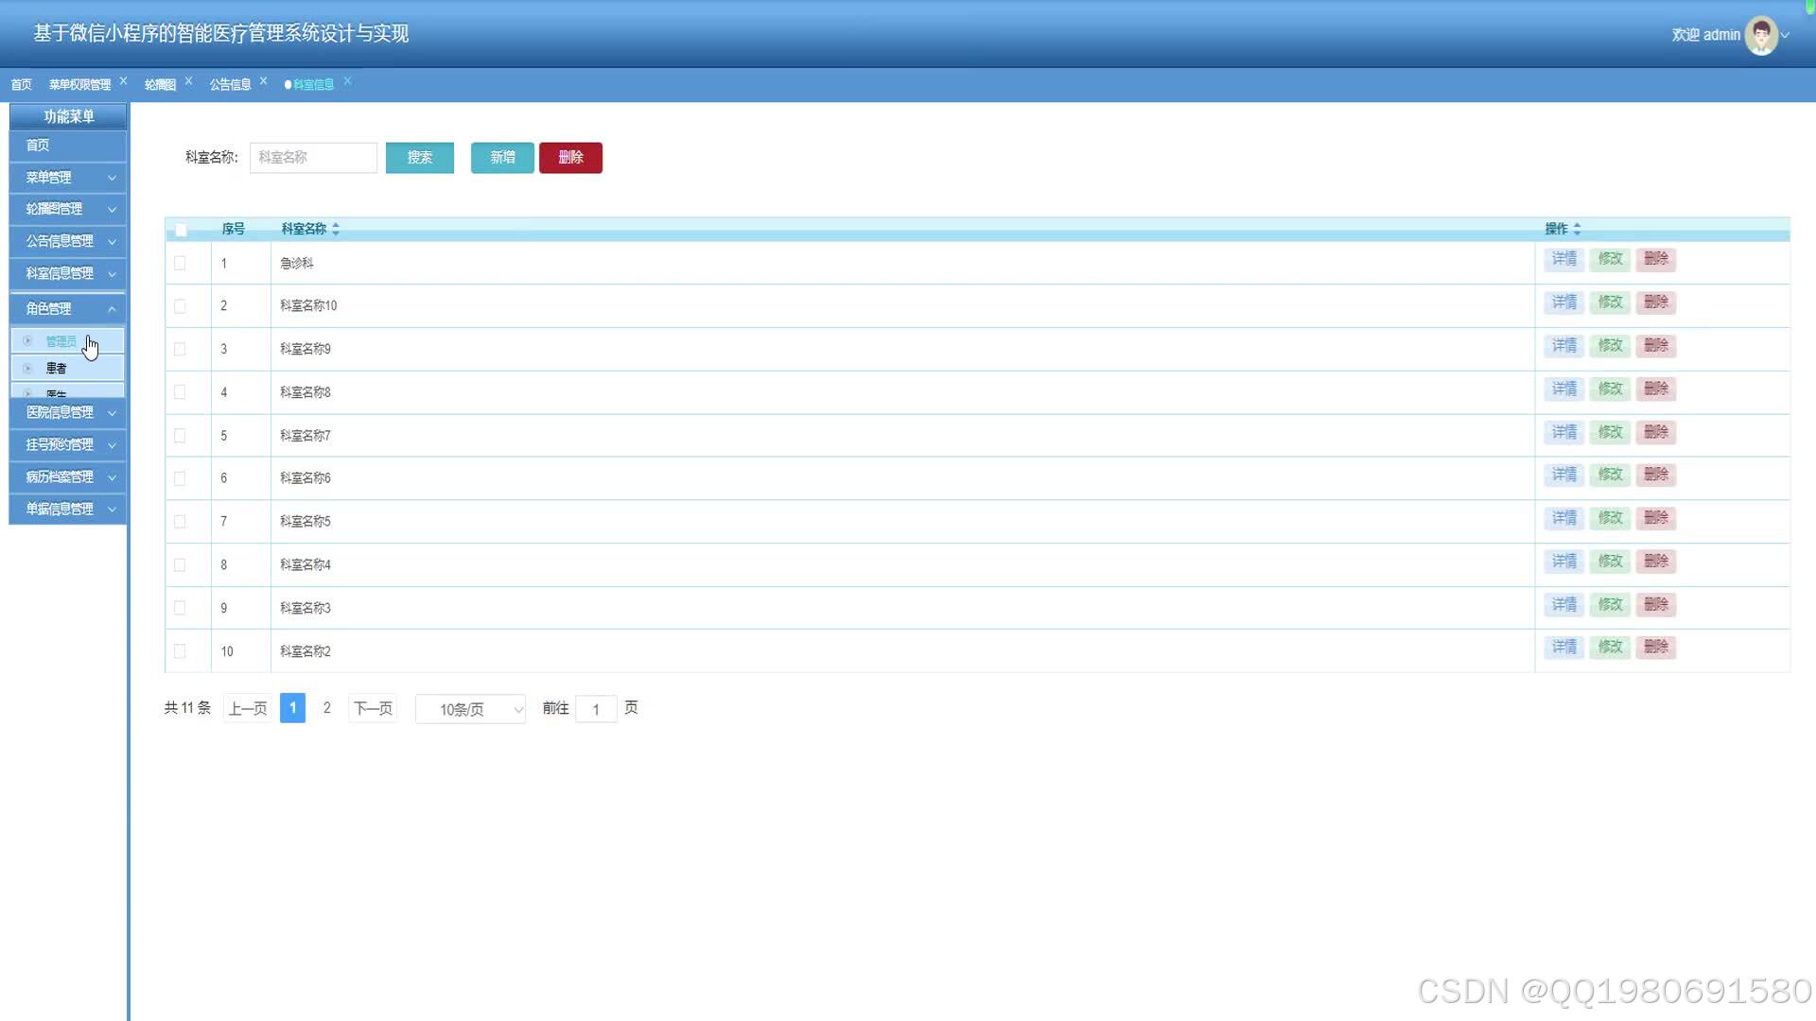Close the 菜单权限管理 tab using its X
Image resolution: width=1816 pixels, height=1021 pixels.
(124, 81)
